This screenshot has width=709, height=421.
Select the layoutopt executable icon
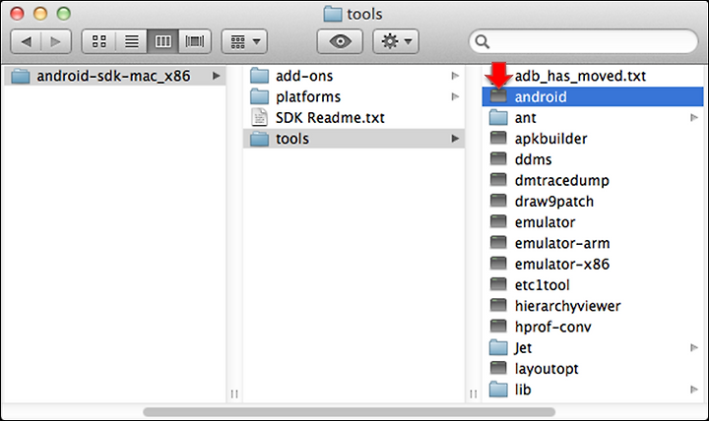498,368
